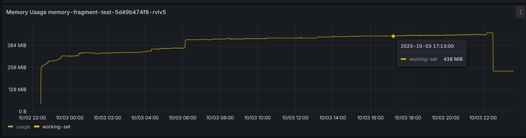Viewport: 526px width, 138px height.
Task: Click the 10/02 22:00 x-axis label
Action: [32, 118]
